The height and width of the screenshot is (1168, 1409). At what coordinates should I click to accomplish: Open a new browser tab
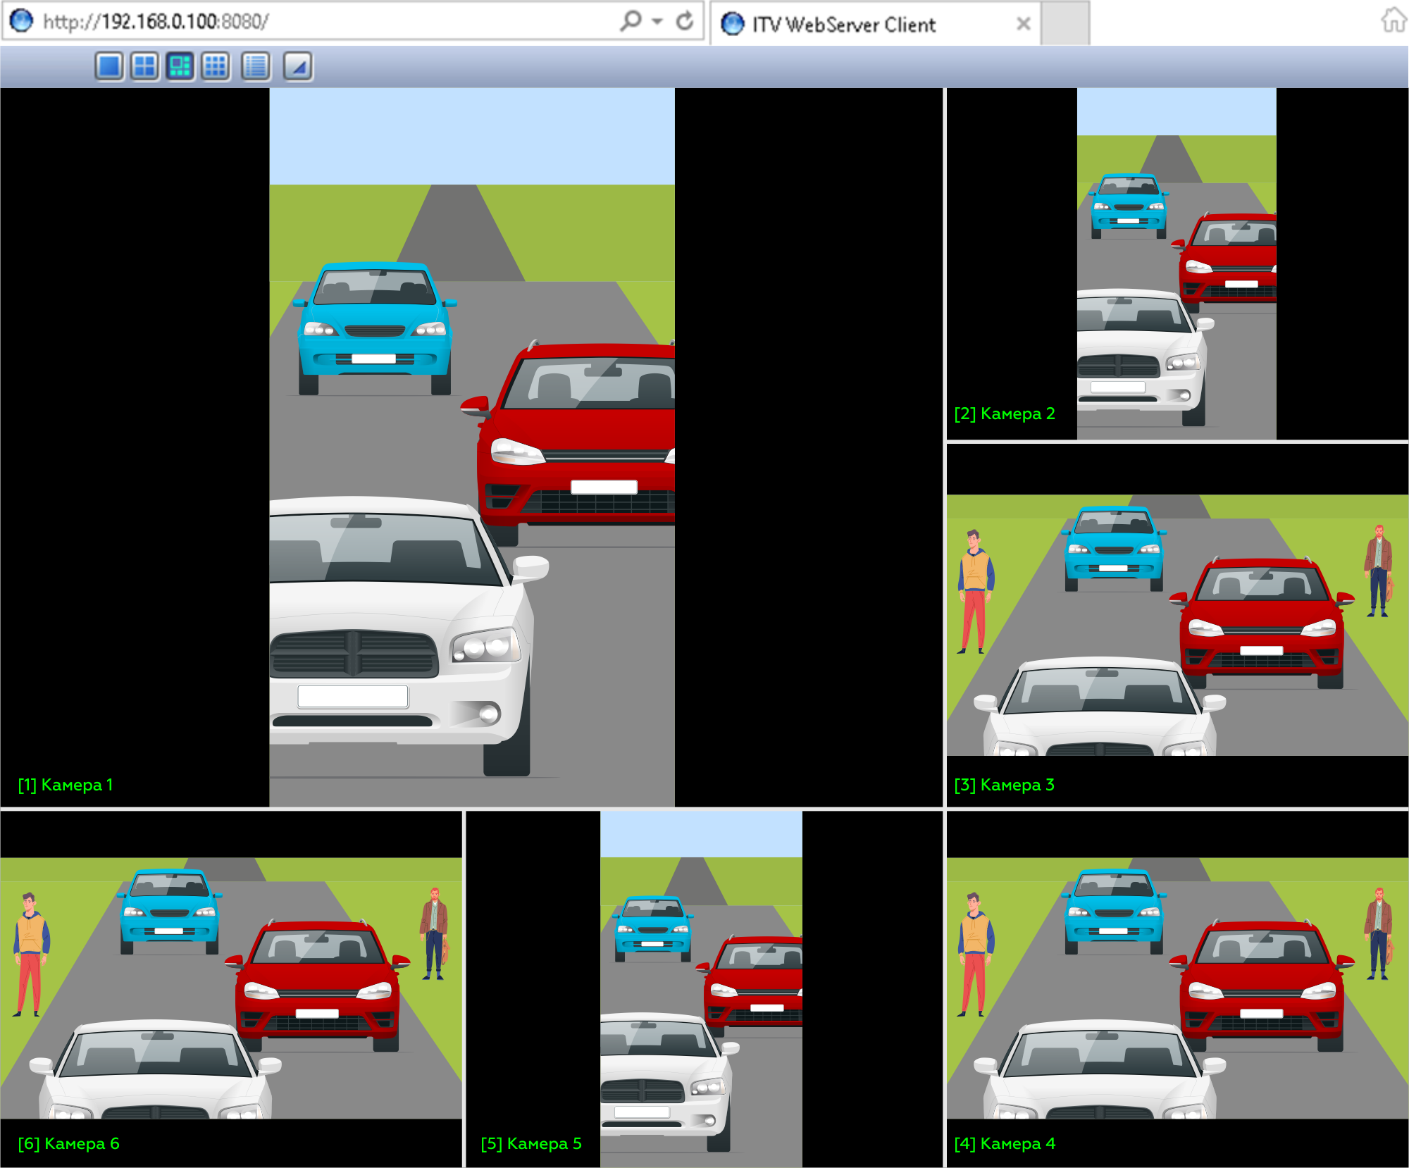(1065, 23)
